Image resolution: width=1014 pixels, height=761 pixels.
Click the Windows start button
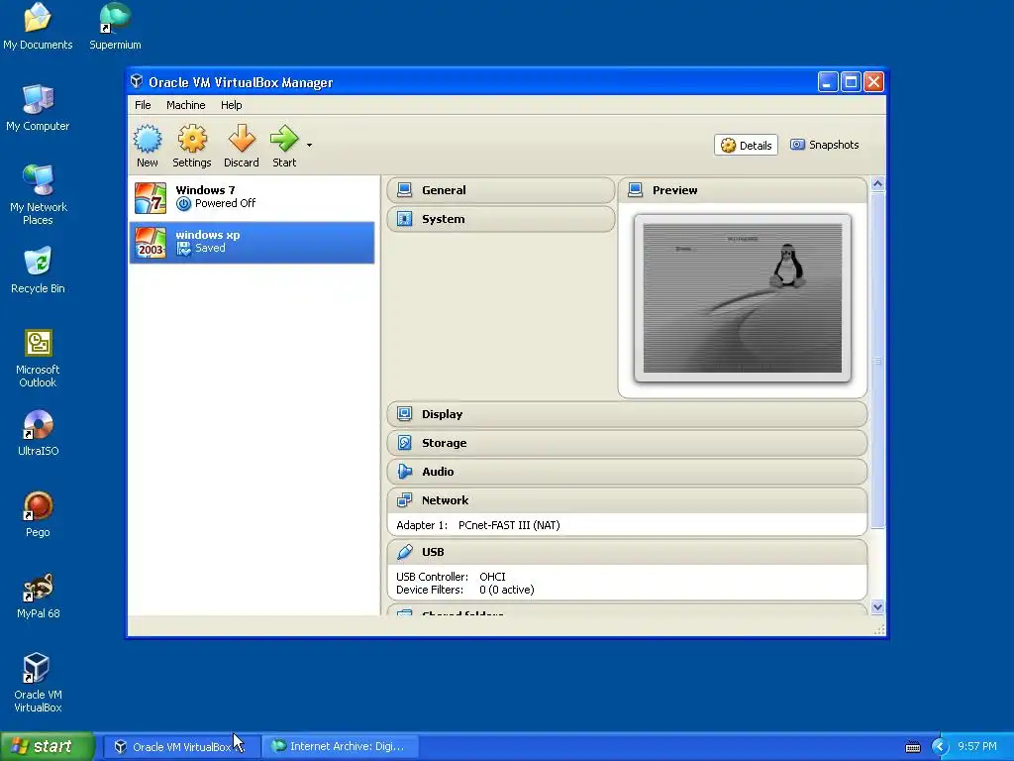(x=48, y=746)
